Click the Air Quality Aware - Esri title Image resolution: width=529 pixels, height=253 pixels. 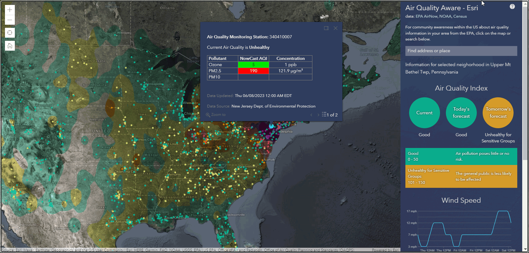pos(442,8)
